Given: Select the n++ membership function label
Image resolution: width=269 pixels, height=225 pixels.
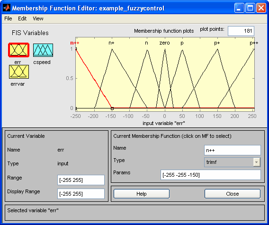Looking at the screenshot, I should tap(75, 43).
